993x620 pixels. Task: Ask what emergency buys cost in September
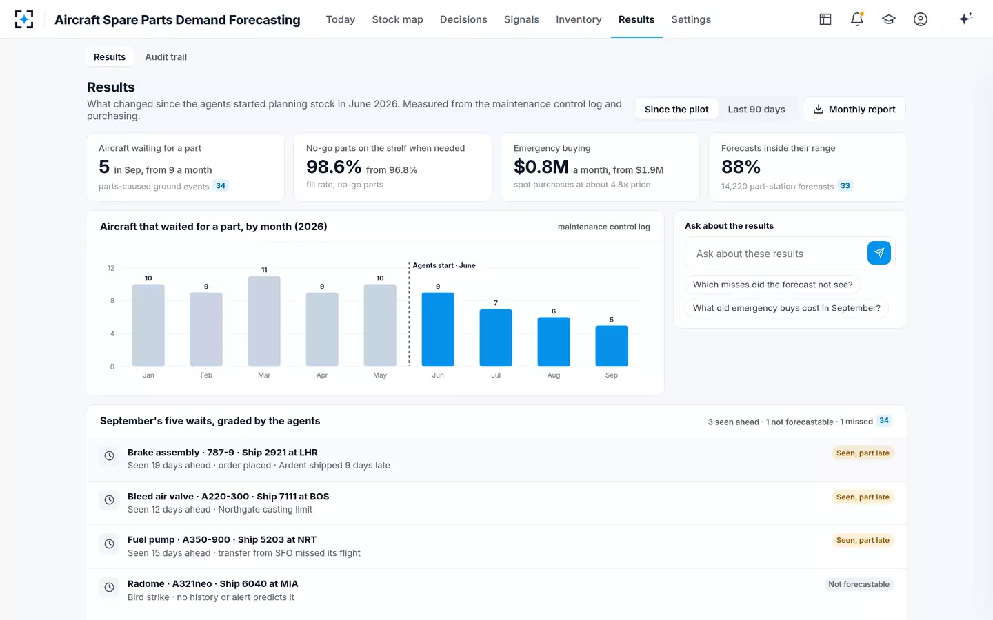tap(787, 308)
